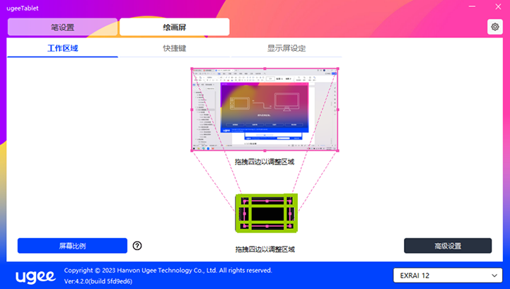The height and width of the screenshot is (289, 510).
Task: Open the settings gear icon
Action: click(494, 27)
